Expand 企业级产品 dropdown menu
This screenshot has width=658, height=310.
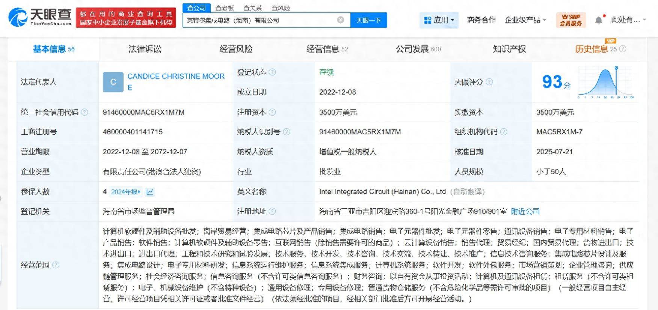tap(525, 20)
